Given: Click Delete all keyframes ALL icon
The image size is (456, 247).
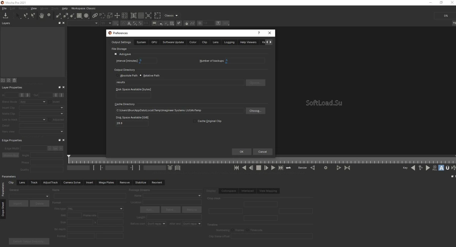Looking at the screenshot, I should [x=435, y=168].
